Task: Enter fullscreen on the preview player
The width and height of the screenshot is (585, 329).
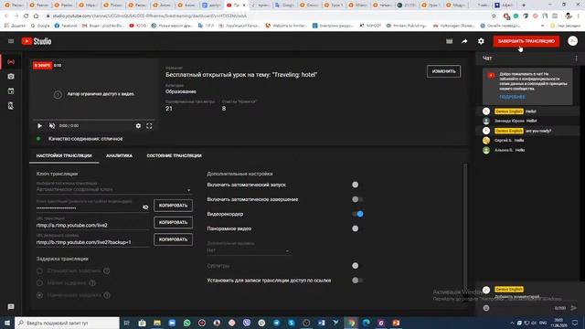Action: point(149,126)
